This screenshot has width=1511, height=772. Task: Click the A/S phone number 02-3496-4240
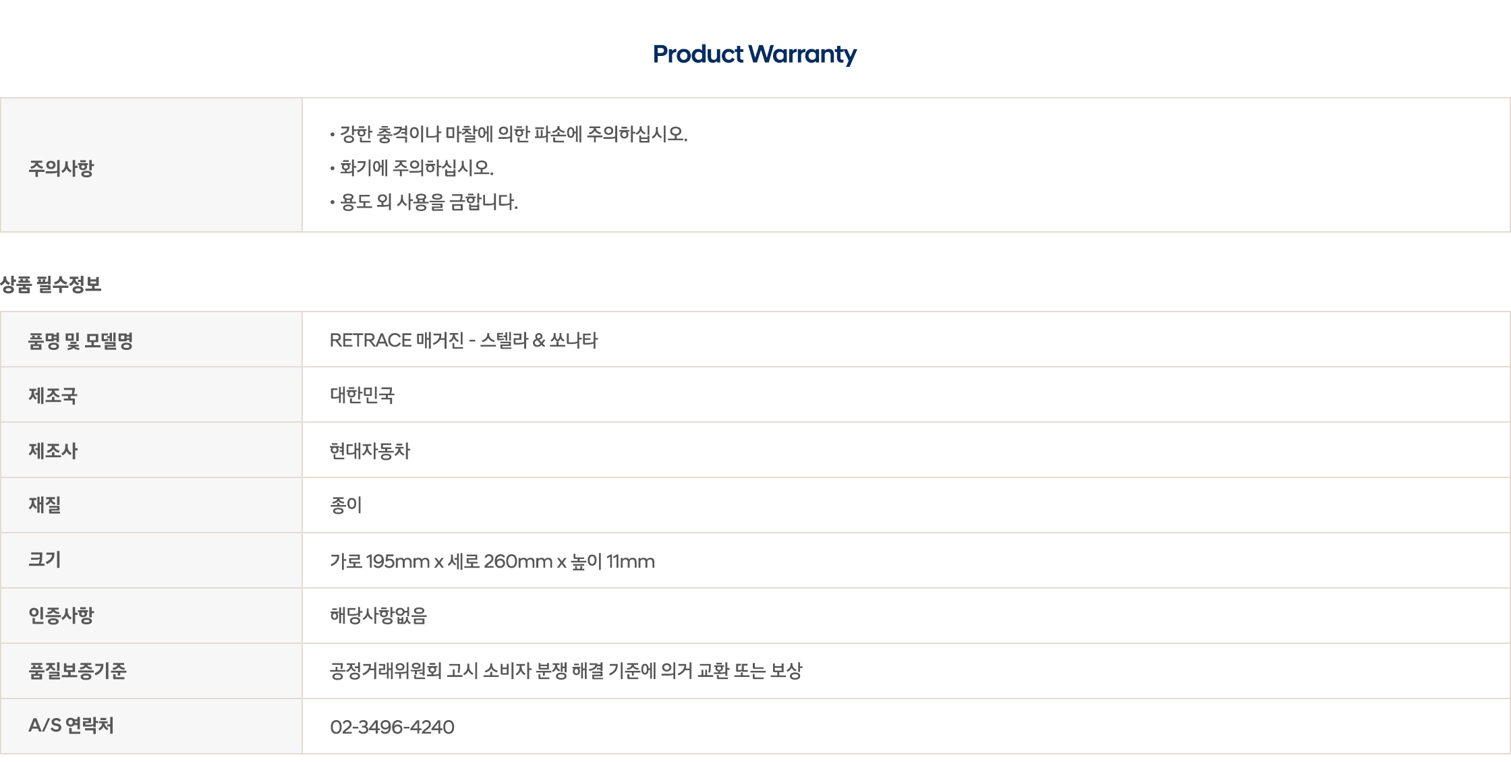392,727
